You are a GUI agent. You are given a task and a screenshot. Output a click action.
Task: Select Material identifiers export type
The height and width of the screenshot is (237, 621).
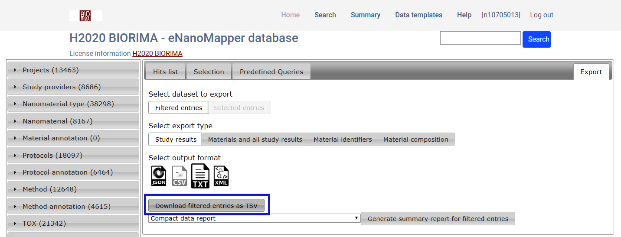click(343, 140)
